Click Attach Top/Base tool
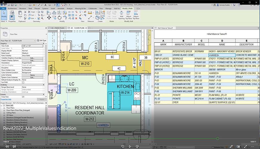The image size is (260, 149). coord(129,15)
